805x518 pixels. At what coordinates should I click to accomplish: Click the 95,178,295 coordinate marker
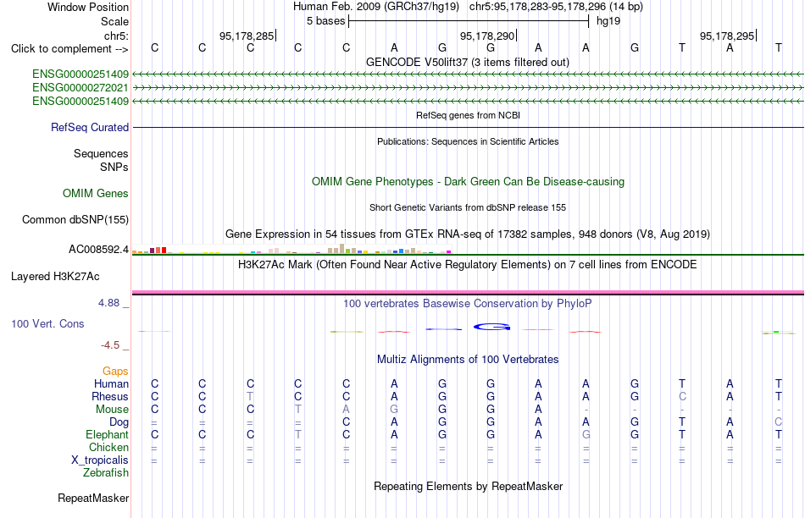coord(728,36)
